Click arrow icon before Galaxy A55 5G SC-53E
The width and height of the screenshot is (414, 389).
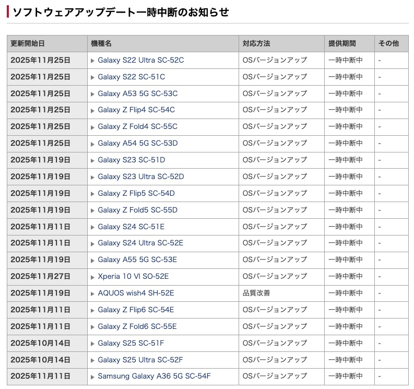point(93,260)
